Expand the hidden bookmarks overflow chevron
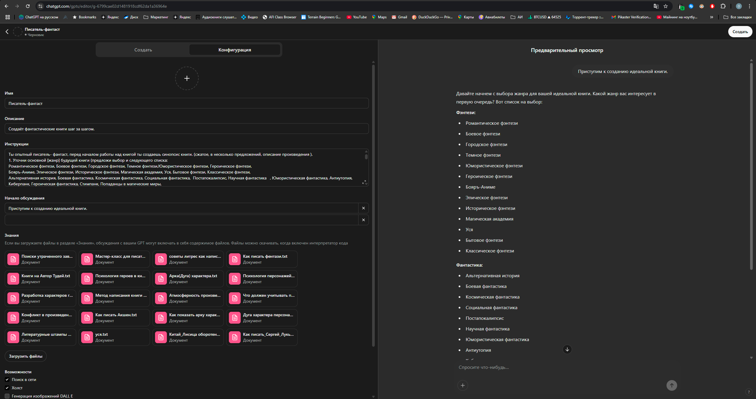This screenshot has width=756, height=399. (712, 17)
